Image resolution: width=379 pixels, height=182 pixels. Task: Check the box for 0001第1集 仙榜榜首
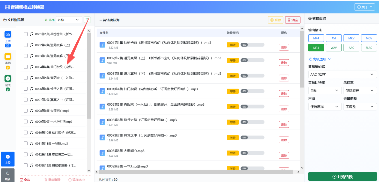[26, 34]
